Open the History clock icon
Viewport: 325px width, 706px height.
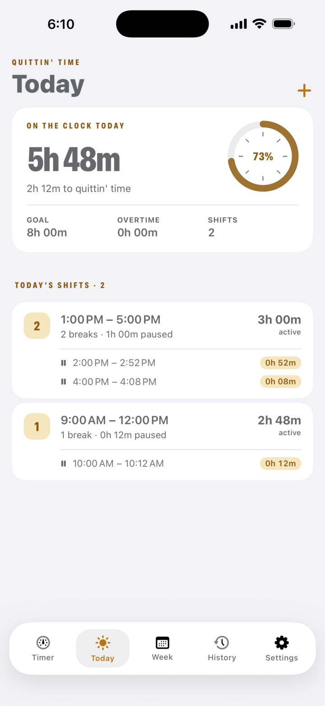222,642
